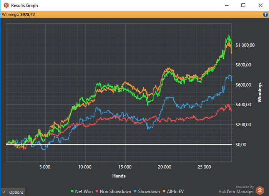Screen dimensions: 269x196
Task: Click the Net Won legend label
Action: (x=84, y=191)
